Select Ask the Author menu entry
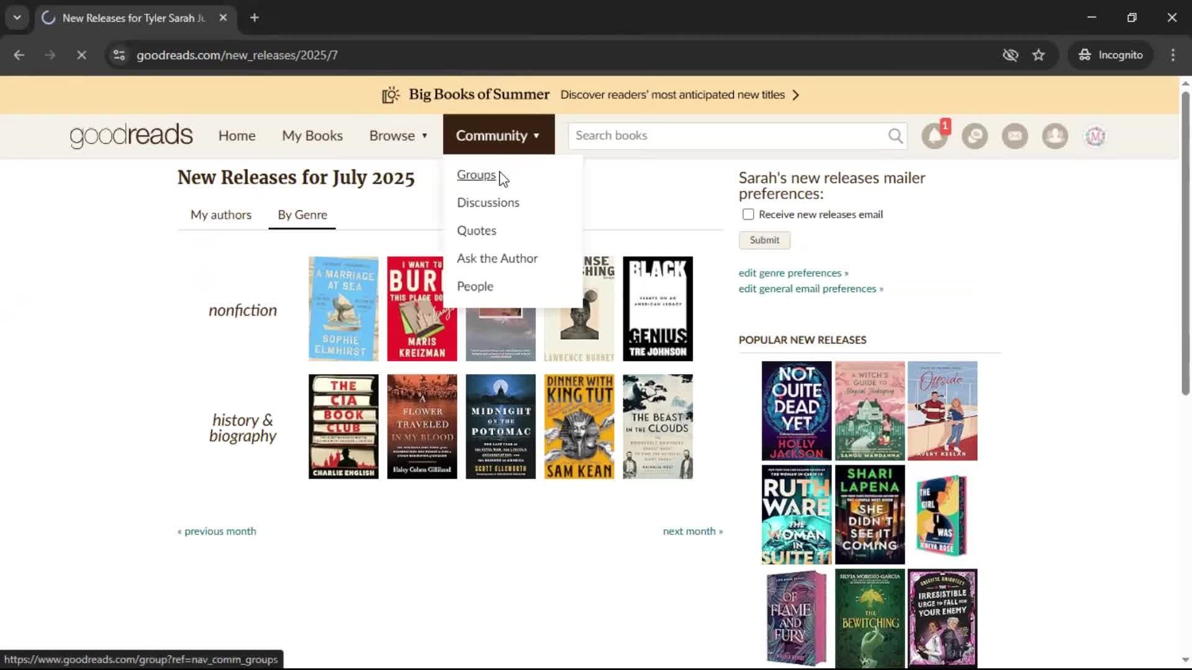The image size is (1192, 670). [497, 259]
